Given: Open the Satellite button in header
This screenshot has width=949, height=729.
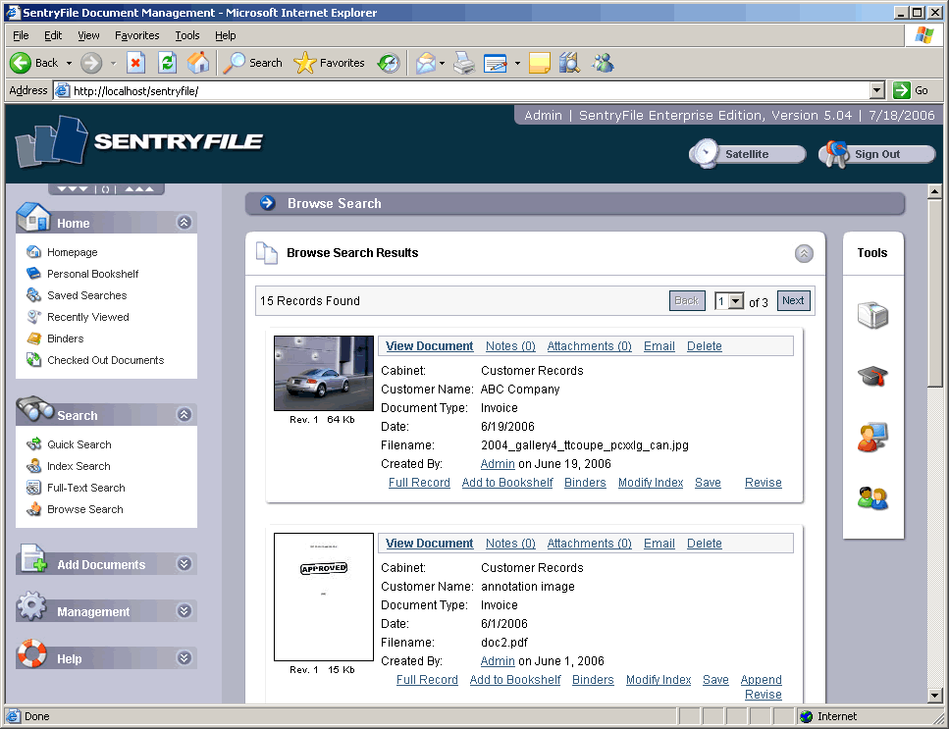Looking at the screenshot, I should click(747, 154).
